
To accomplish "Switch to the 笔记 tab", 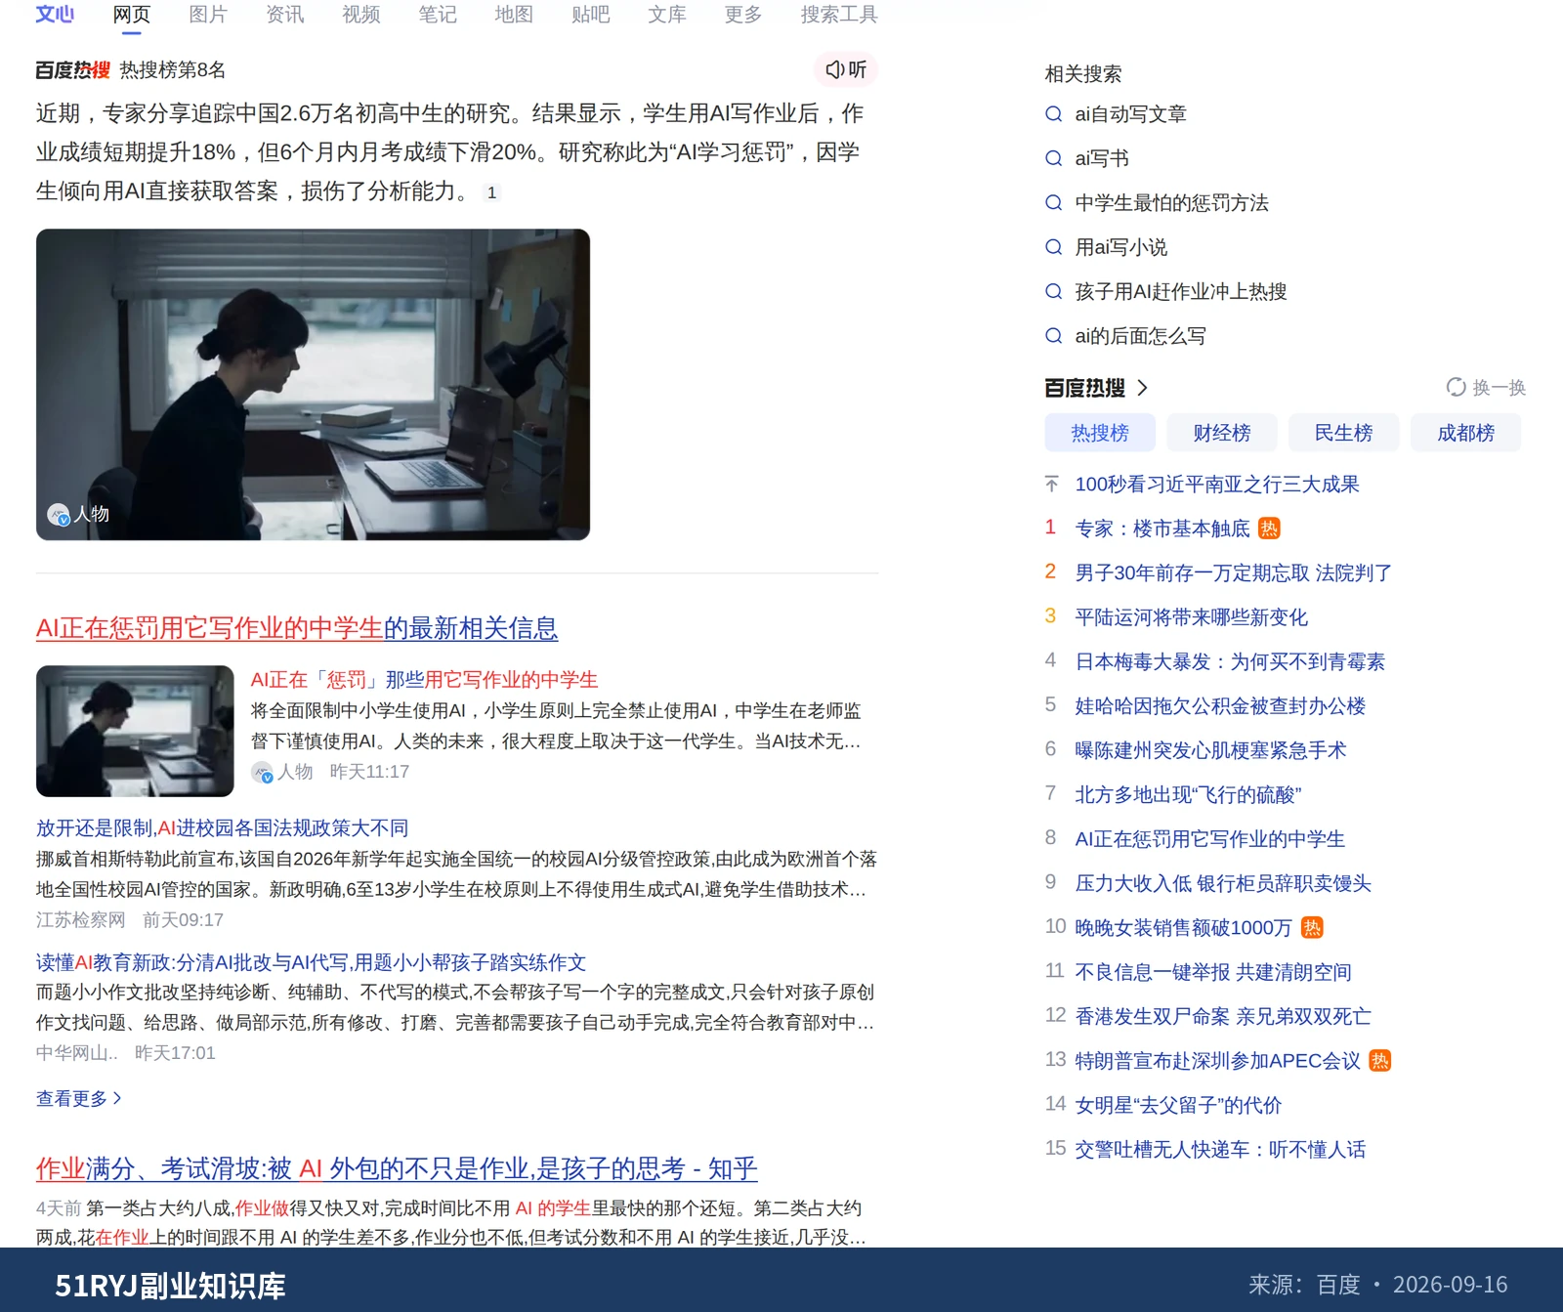I will (x=437, y=14).
